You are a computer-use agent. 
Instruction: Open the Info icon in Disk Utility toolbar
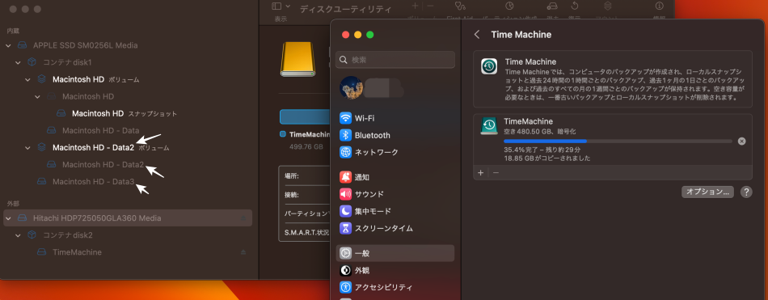(x=659, y=6)
